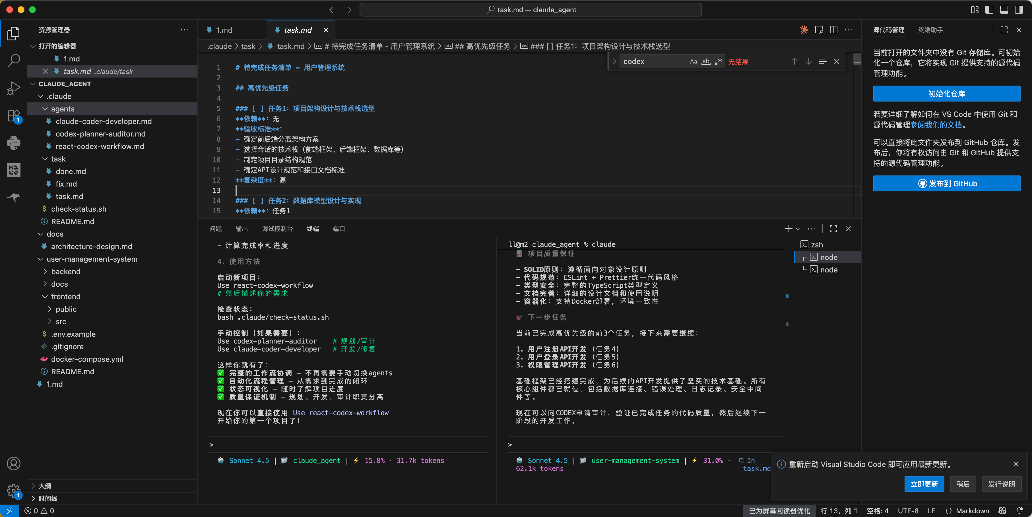Screen dimensions: 1032x517
Task: Split the editor to the right
Action: (x=834, y=30)
